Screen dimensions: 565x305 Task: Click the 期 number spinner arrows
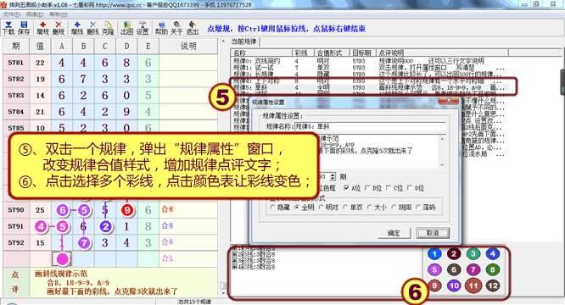tap(333, 176)
